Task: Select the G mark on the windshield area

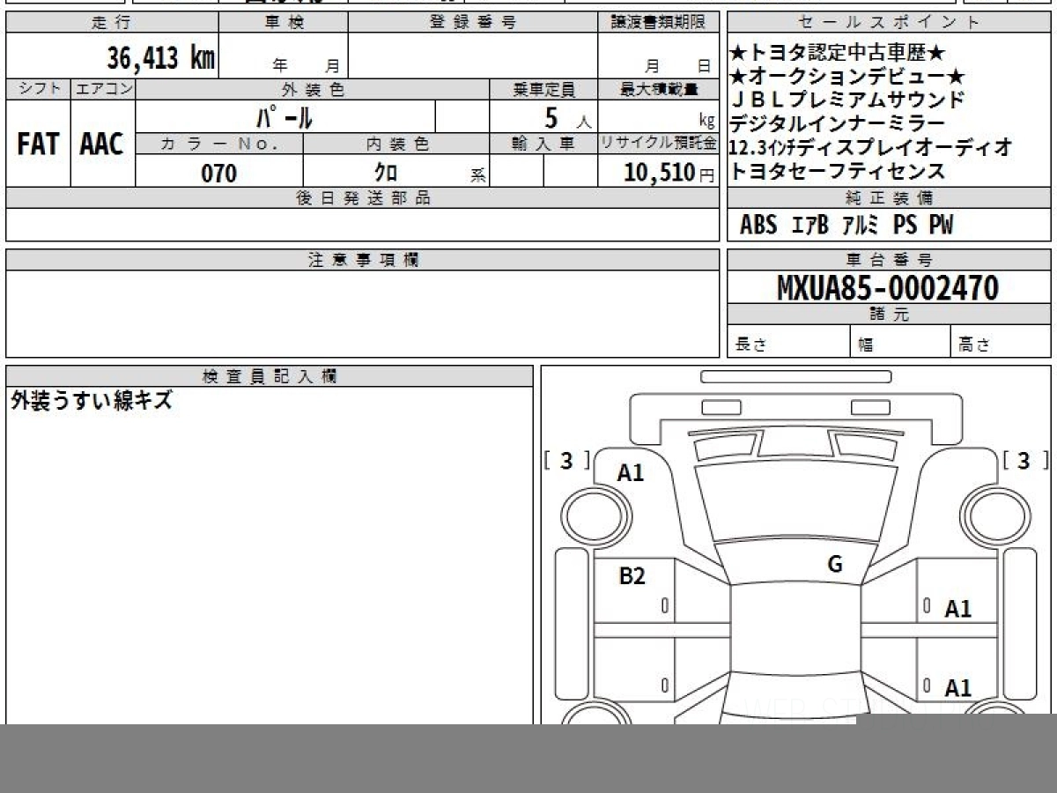Action: click(x=834, y=565)
